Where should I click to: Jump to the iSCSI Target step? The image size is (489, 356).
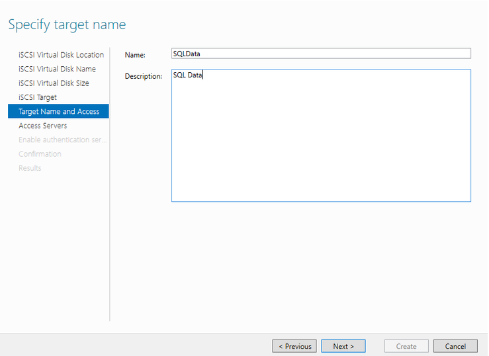(x=38, y=97)
